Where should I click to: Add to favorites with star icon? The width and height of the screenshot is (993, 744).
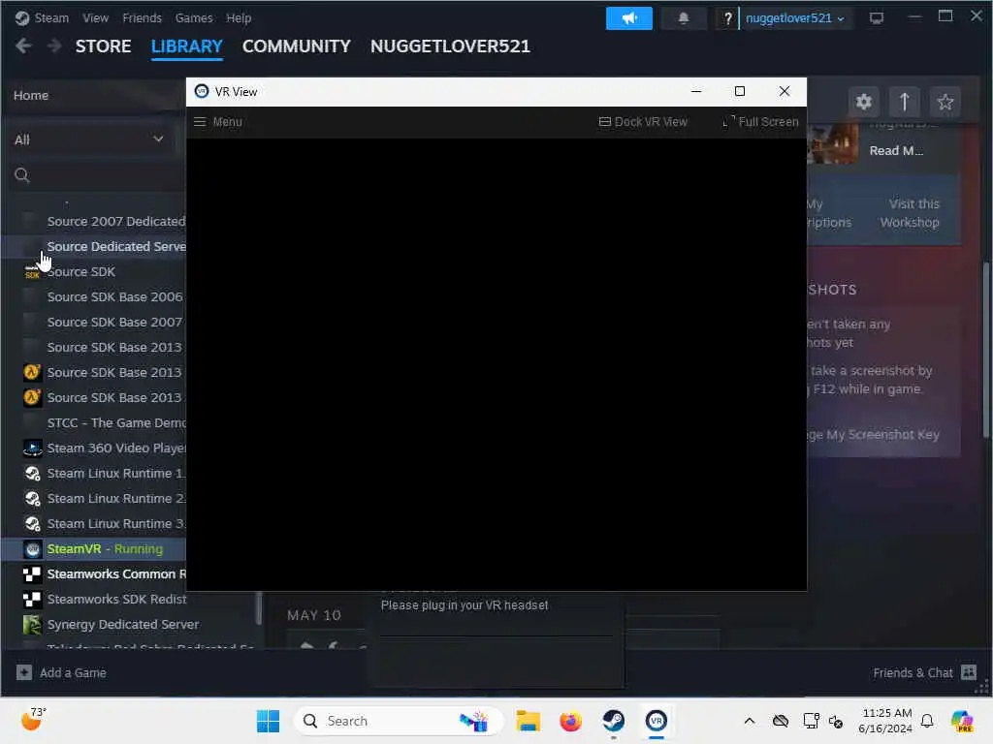[x=945, y=102]
